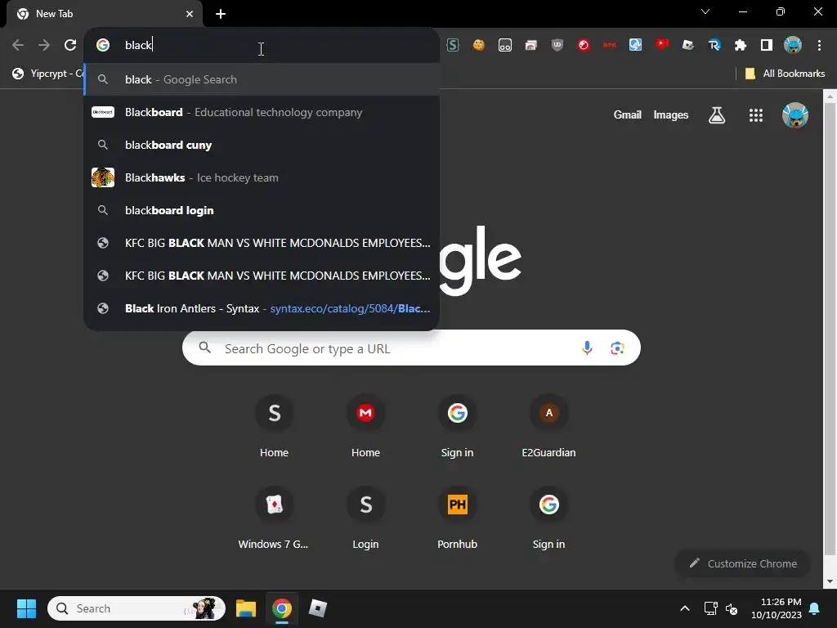Select the New Tab tab
The image size is (837, 628).
(x=105, y=14)
